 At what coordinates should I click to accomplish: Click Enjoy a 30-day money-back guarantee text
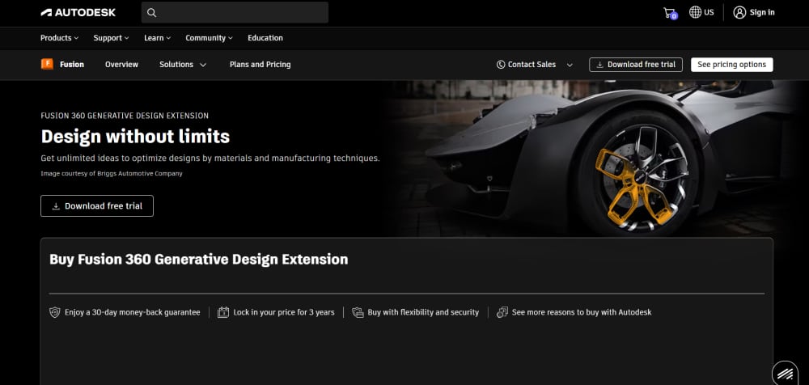(132, 312)
